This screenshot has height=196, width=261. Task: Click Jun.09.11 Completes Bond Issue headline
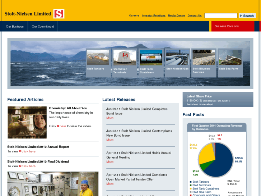click(x=137, y=111)
